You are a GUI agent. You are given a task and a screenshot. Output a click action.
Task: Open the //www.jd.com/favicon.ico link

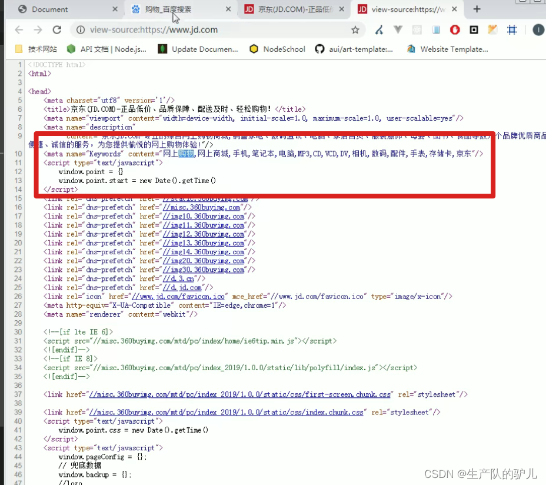178,297
